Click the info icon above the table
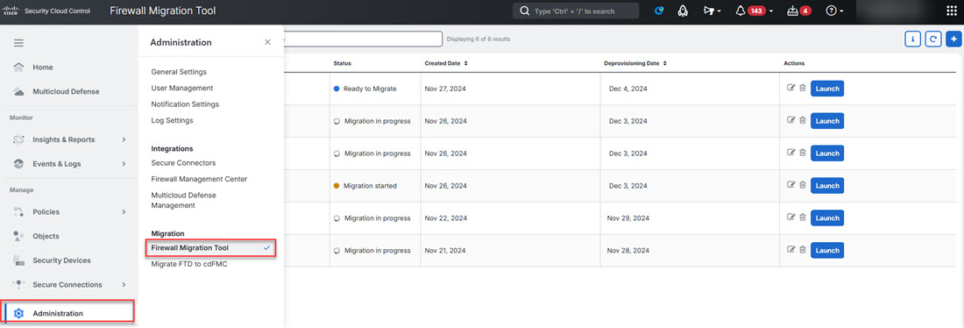The width and height of the screenshot is (964, 328). [x=912, y=39]
